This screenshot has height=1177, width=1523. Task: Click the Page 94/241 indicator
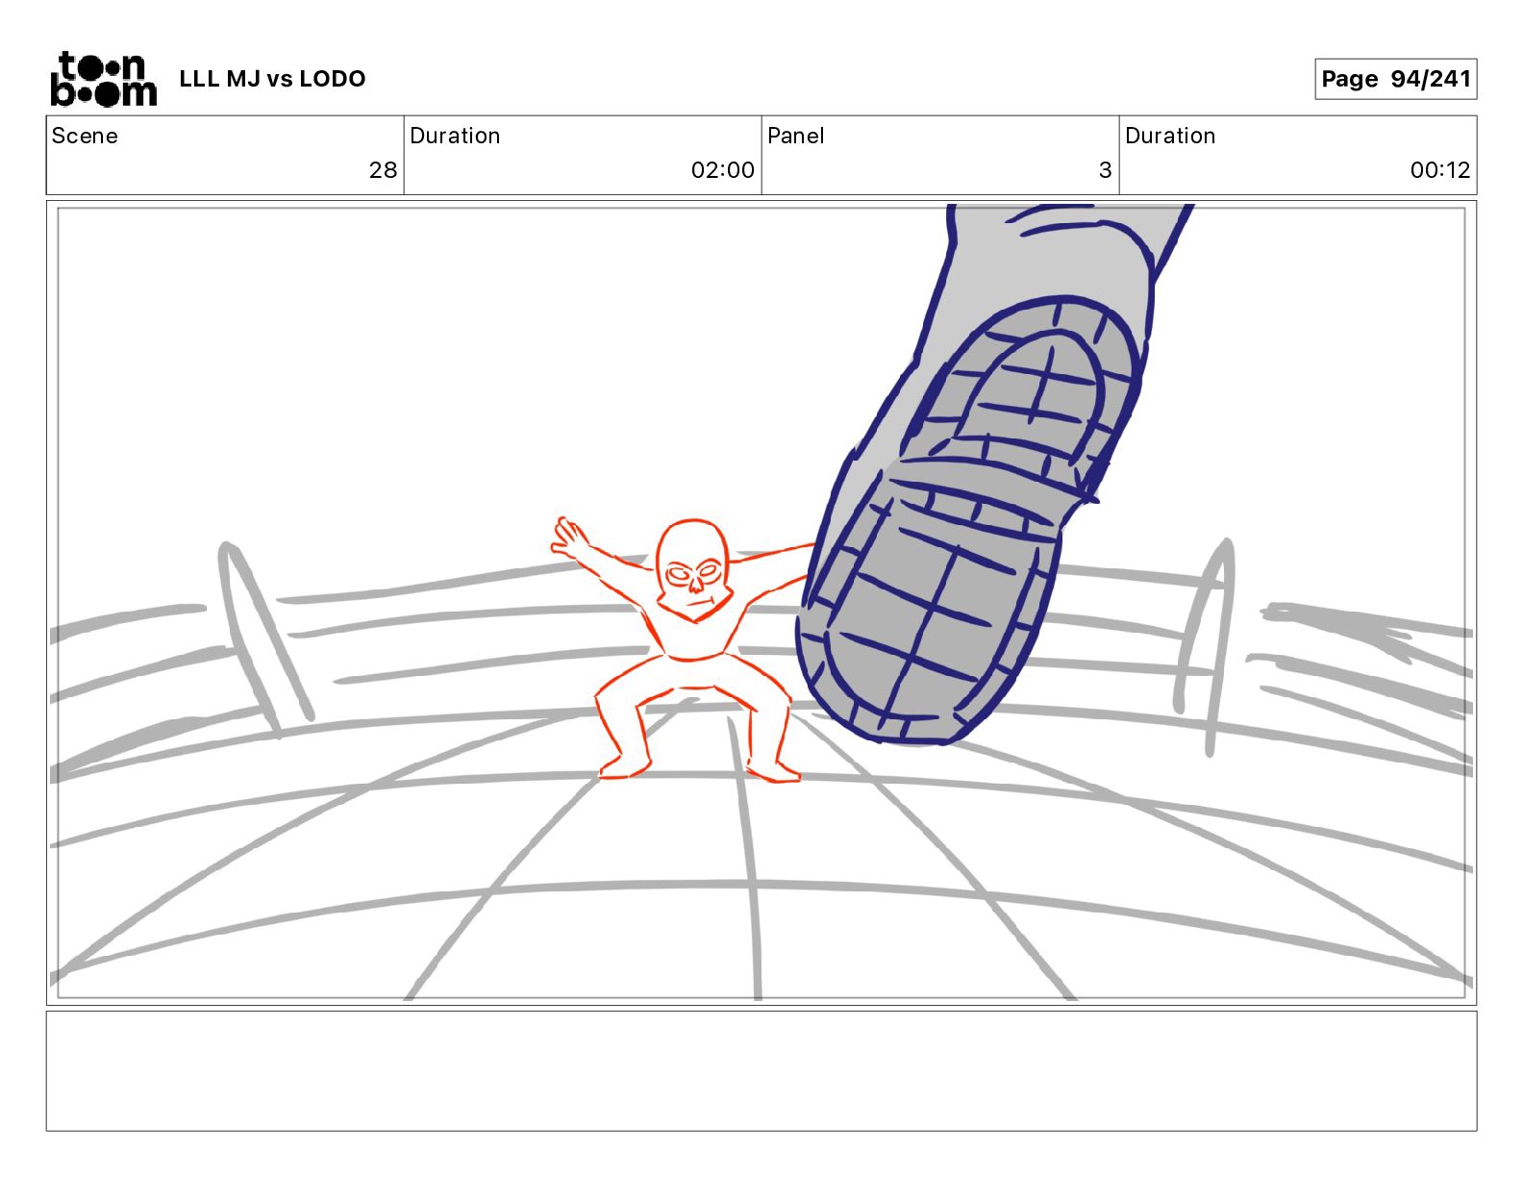point(1395,79)
